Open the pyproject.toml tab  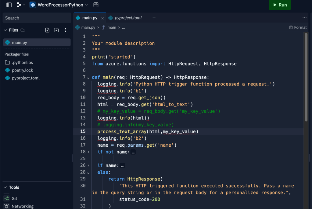[x=128, y=18]
